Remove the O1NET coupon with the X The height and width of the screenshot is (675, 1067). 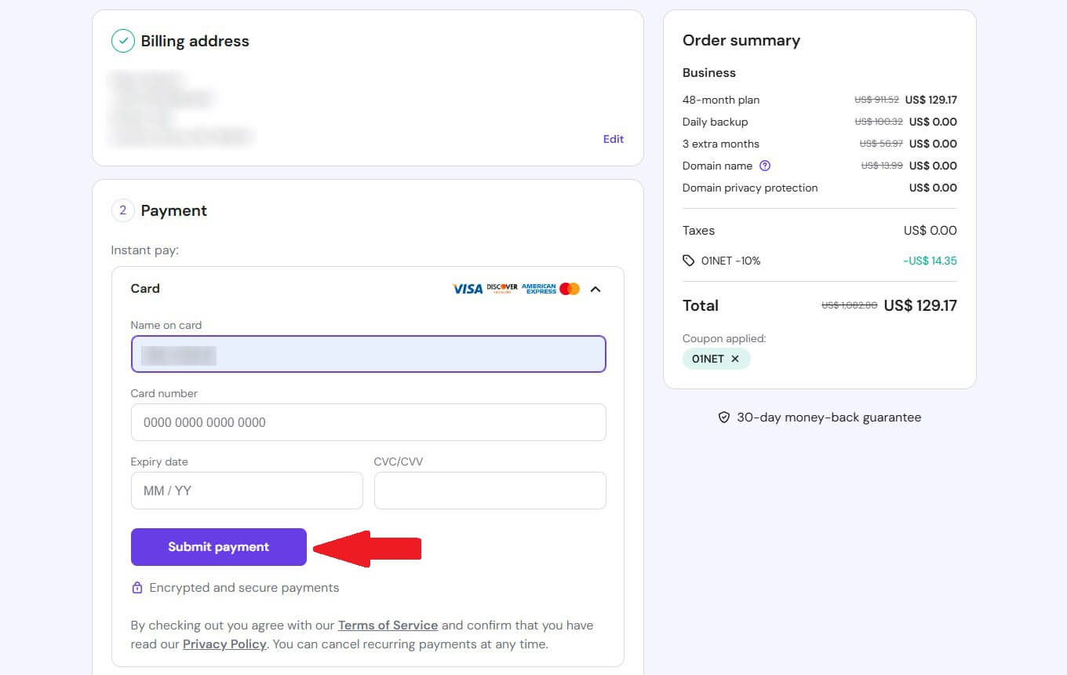(x=735, y=359)
